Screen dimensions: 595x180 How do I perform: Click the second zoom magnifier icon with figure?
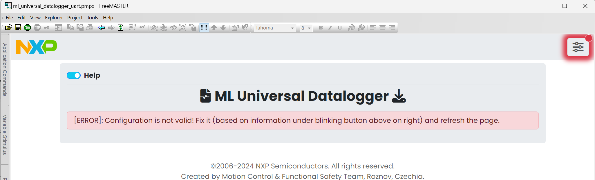[x=164, y=28]
